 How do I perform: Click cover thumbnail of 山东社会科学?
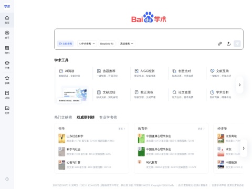click(61, 139)
